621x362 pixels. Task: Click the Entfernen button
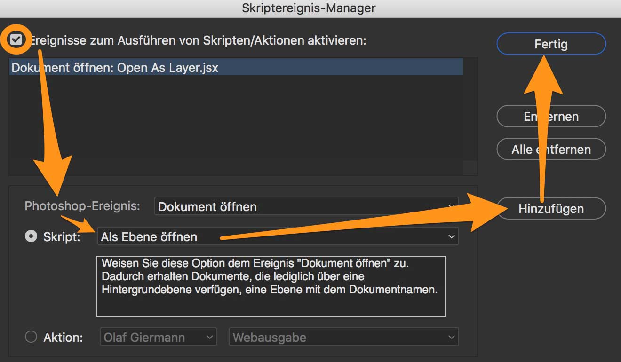click(551, 116)
